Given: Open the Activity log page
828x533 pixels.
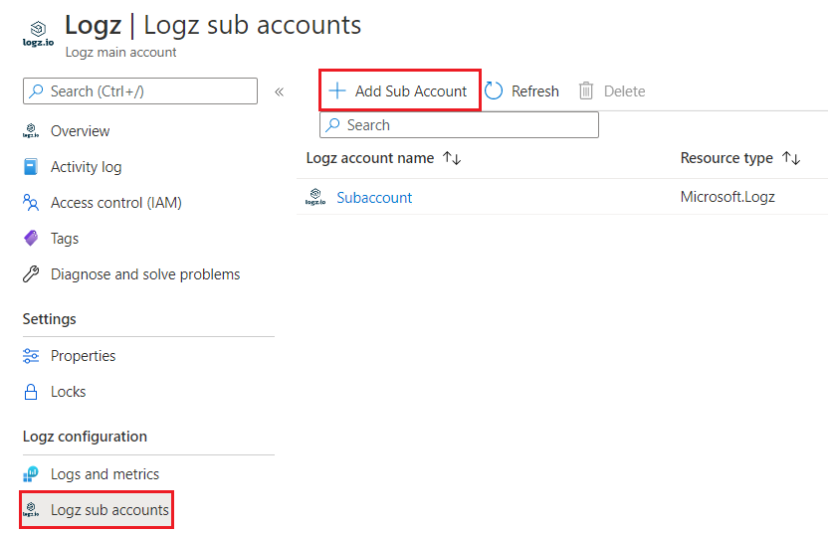Looking at the screenshot, I should (x=86, y=167).
